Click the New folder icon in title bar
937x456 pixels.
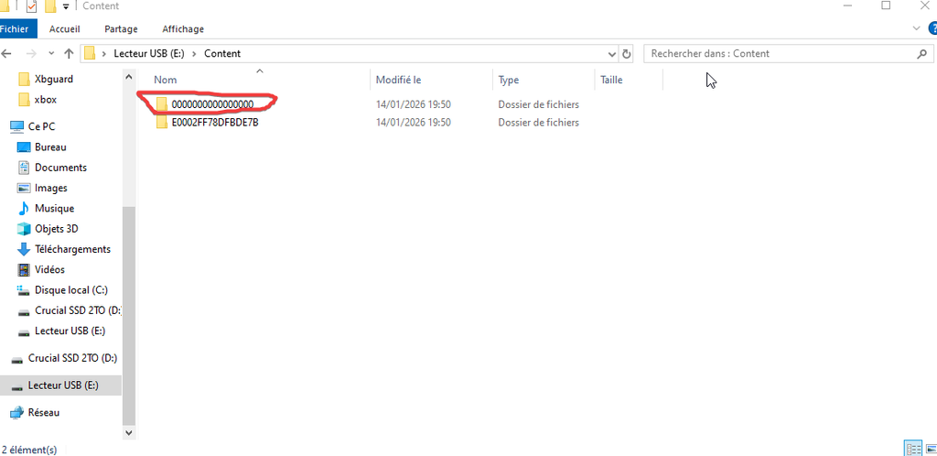[x=49, y=6]
